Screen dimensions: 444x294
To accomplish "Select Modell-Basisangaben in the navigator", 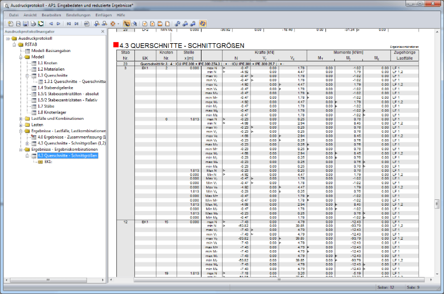I will (x=51, y=51).
